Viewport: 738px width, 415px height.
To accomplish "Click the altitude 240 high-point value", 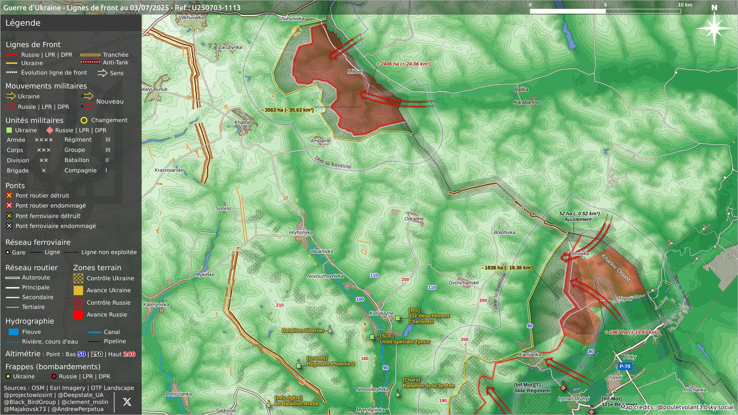I will pyautogui.click(x=129, y=354).
